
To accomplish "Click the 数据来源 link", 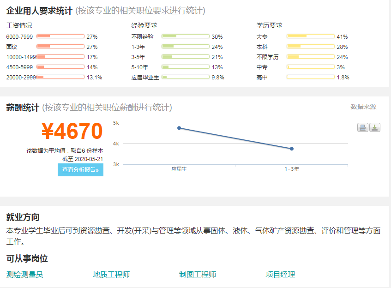I will pyautogui.click(x=363, y=107).
